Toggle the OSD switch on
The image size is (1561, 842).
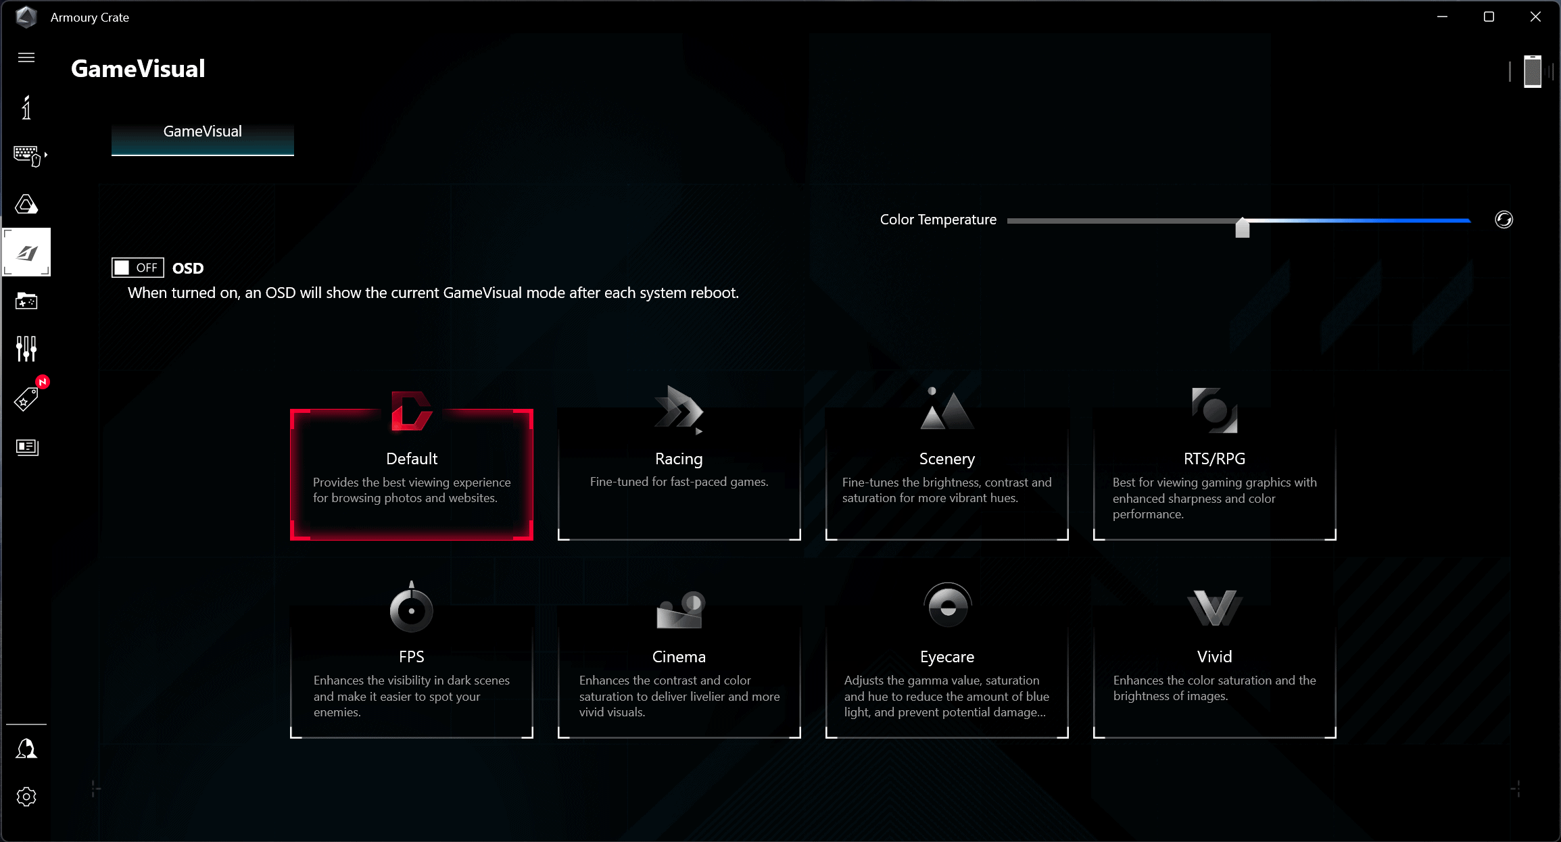[x=137, y=268]
